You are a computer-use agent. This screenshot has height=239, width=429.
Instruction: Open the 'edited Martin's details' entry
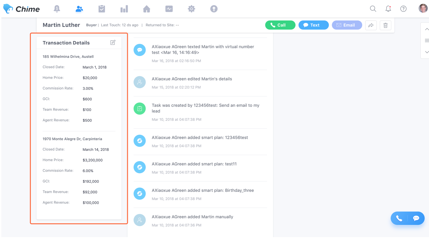point(192,79)
